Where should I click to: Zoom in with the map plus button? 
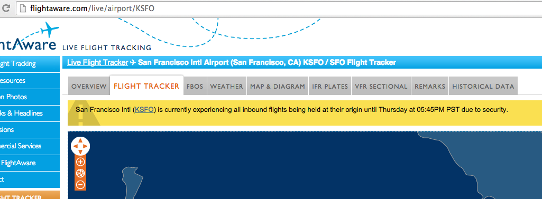tap(80, 162)
